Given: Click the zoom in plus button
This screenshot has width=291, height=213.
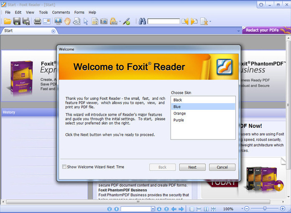Looking at the screenshot, I should pos(283,209).
